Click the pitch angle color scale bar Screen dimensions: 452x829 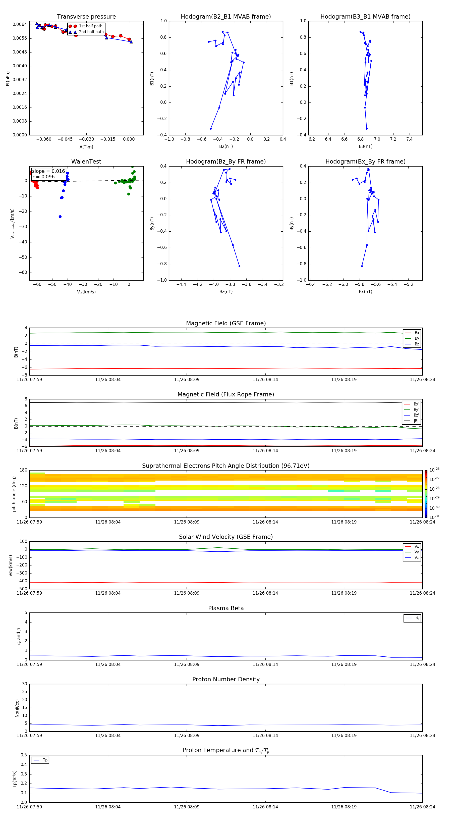[426, 494]
